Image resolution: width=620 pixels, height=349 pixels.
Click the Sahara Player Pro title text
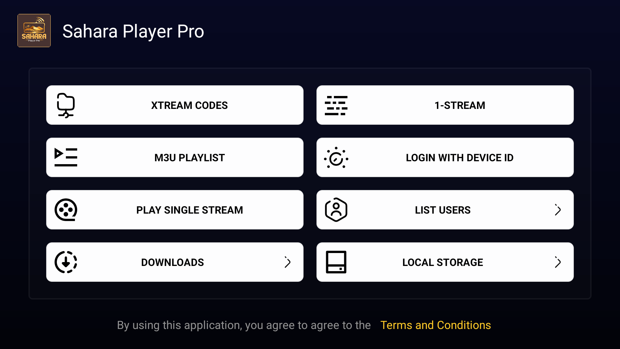pos(133,31)
